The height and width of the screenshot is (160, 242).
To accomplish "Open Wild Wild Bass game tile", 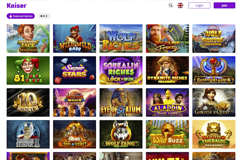I will coord(74,38).
